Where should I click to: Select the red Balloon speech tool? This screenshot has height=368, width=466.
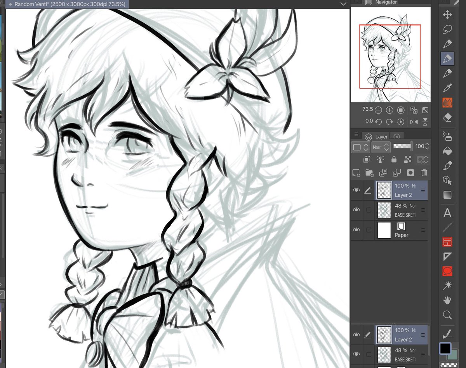tap(447, 271)
